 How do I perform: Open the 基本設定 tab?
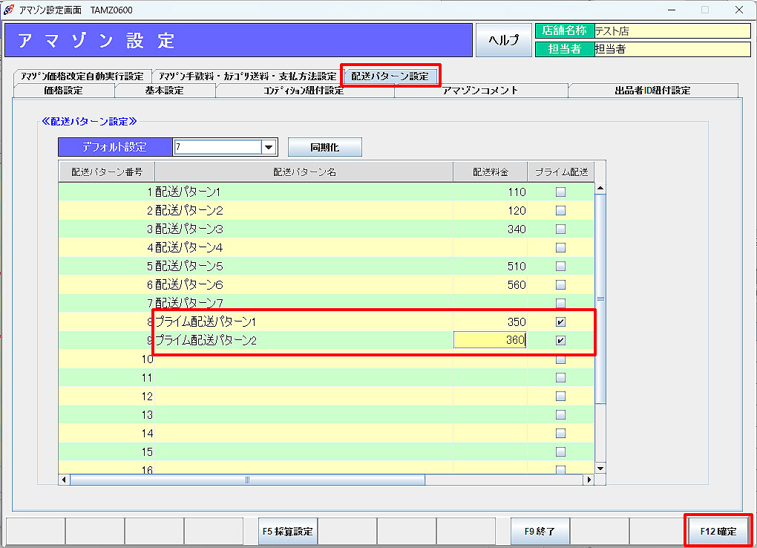pos(164,91)
